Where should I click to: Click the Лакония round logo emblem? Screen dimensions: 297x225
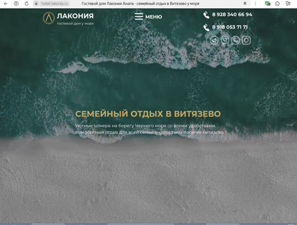coord(49,18)
